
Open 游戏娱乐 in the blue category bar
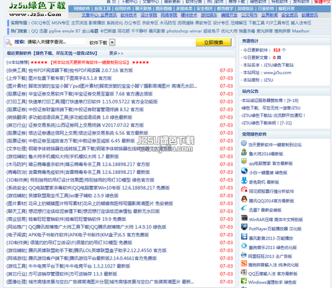click(246, 9)
